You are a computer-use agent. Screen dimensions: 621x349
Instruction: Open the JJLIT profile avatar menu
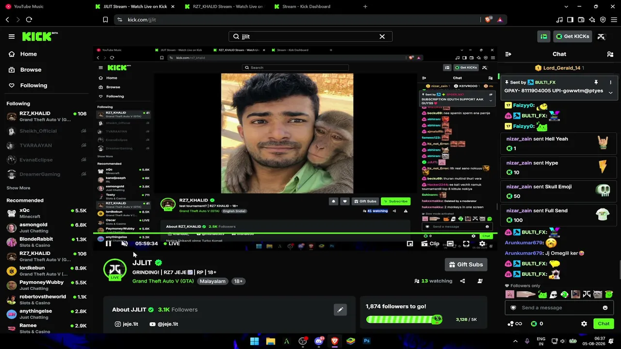601,36
